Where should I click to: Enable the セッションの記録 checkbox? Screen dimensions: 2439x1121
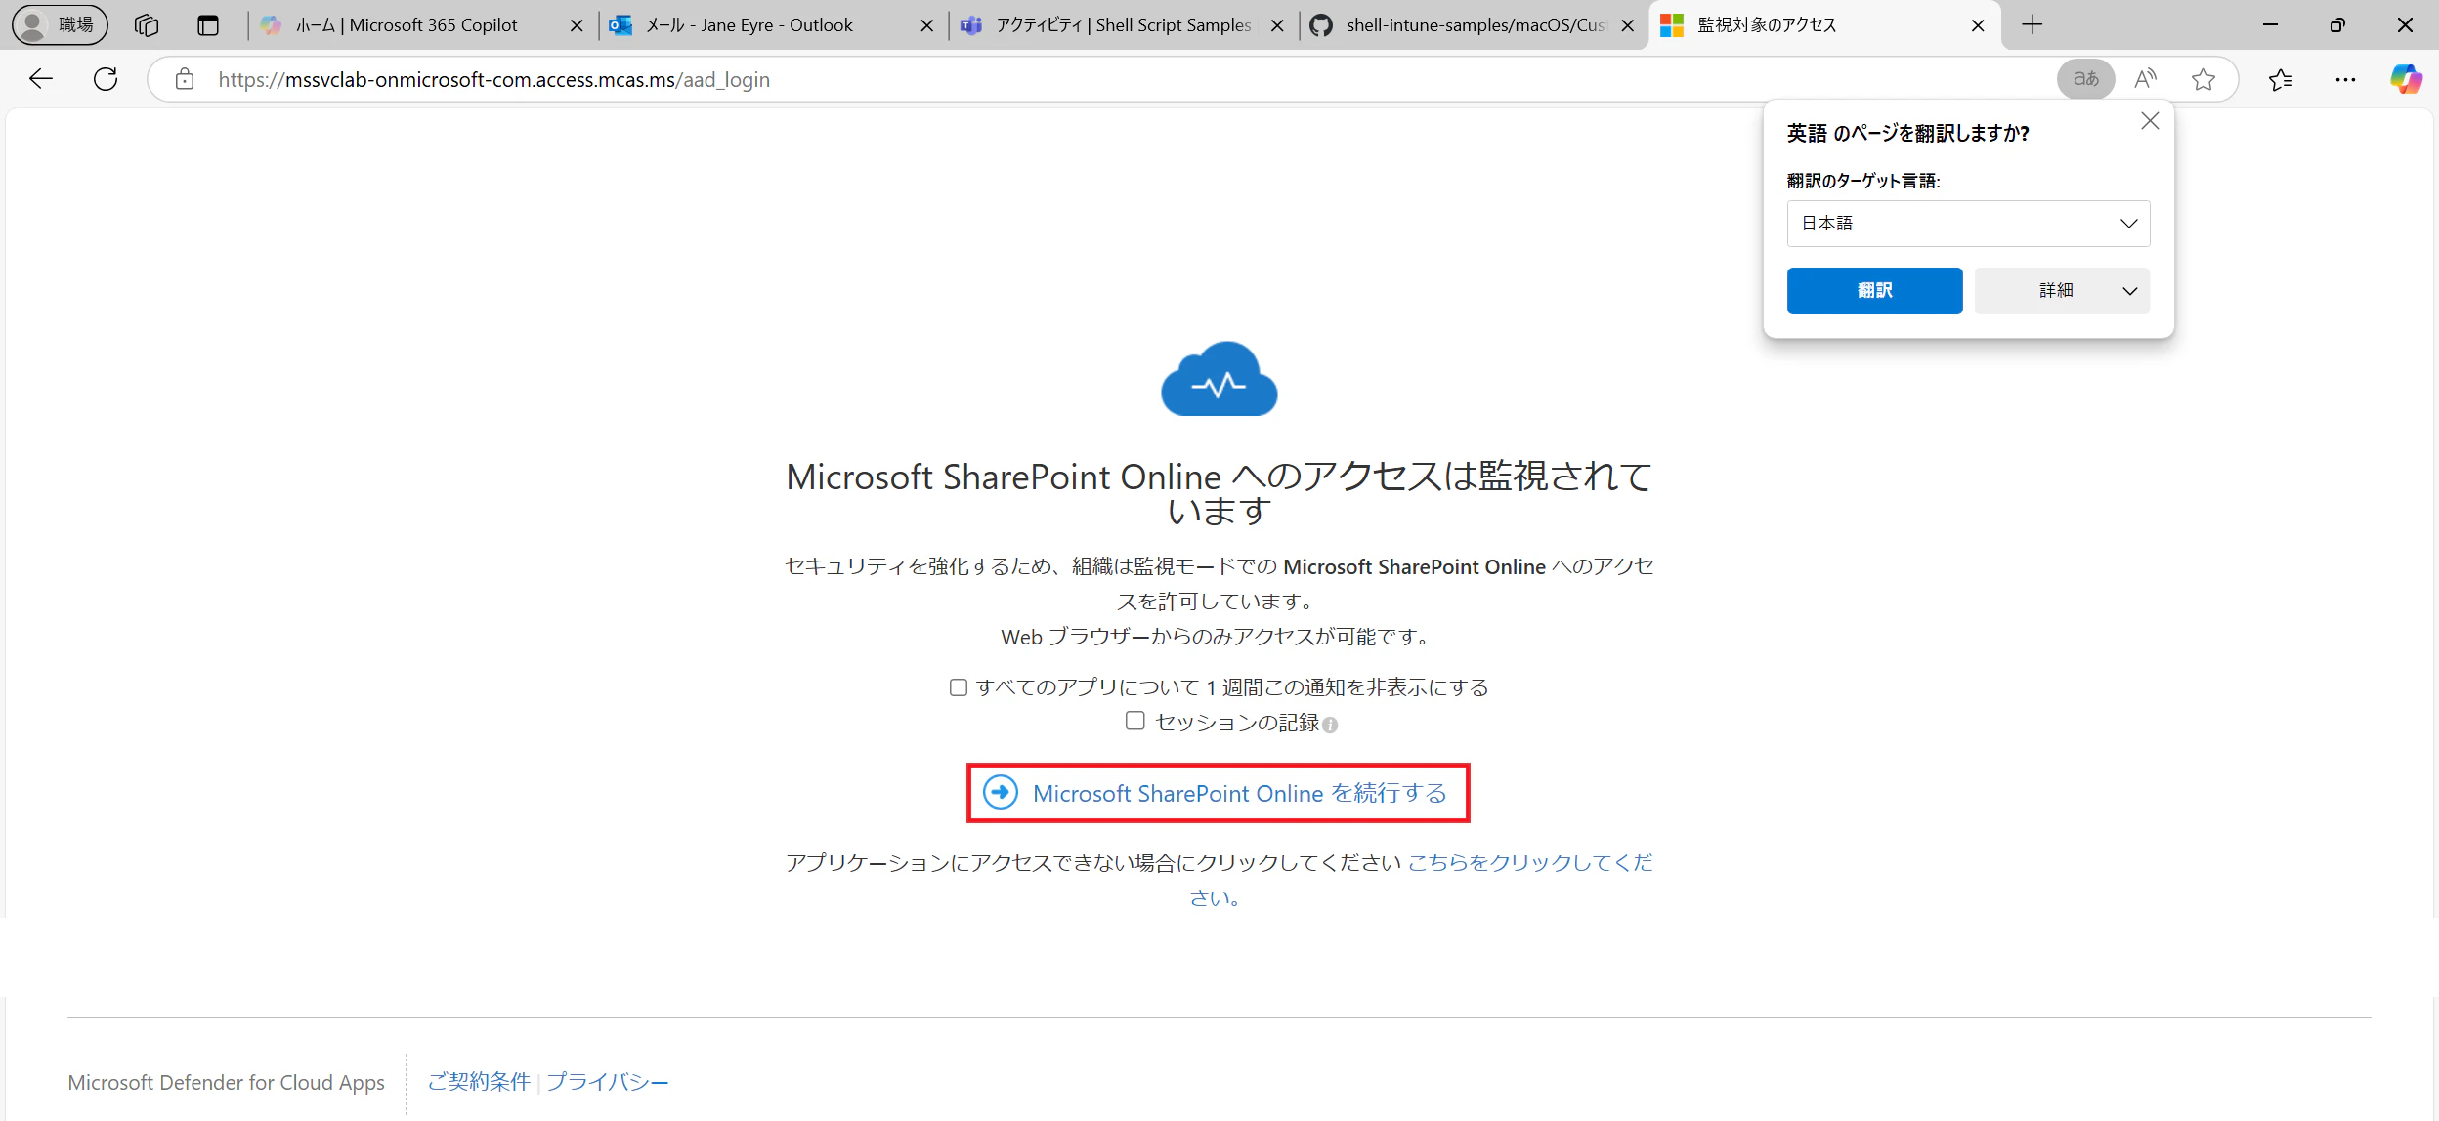1135,721
